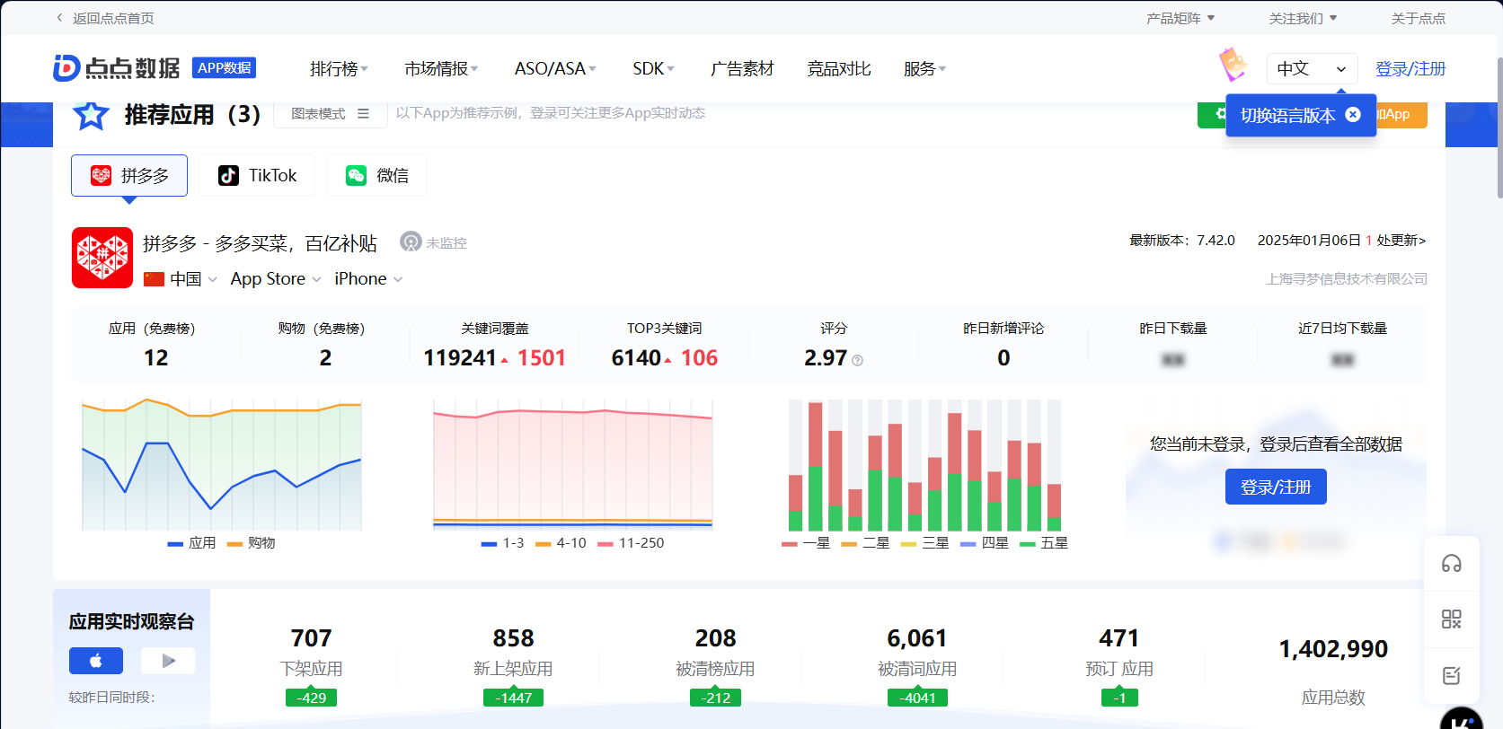Select the 拼多多 app tab
Image resolution: width=1503 pixels, height=729 pixels.
[x=129, y=175]
